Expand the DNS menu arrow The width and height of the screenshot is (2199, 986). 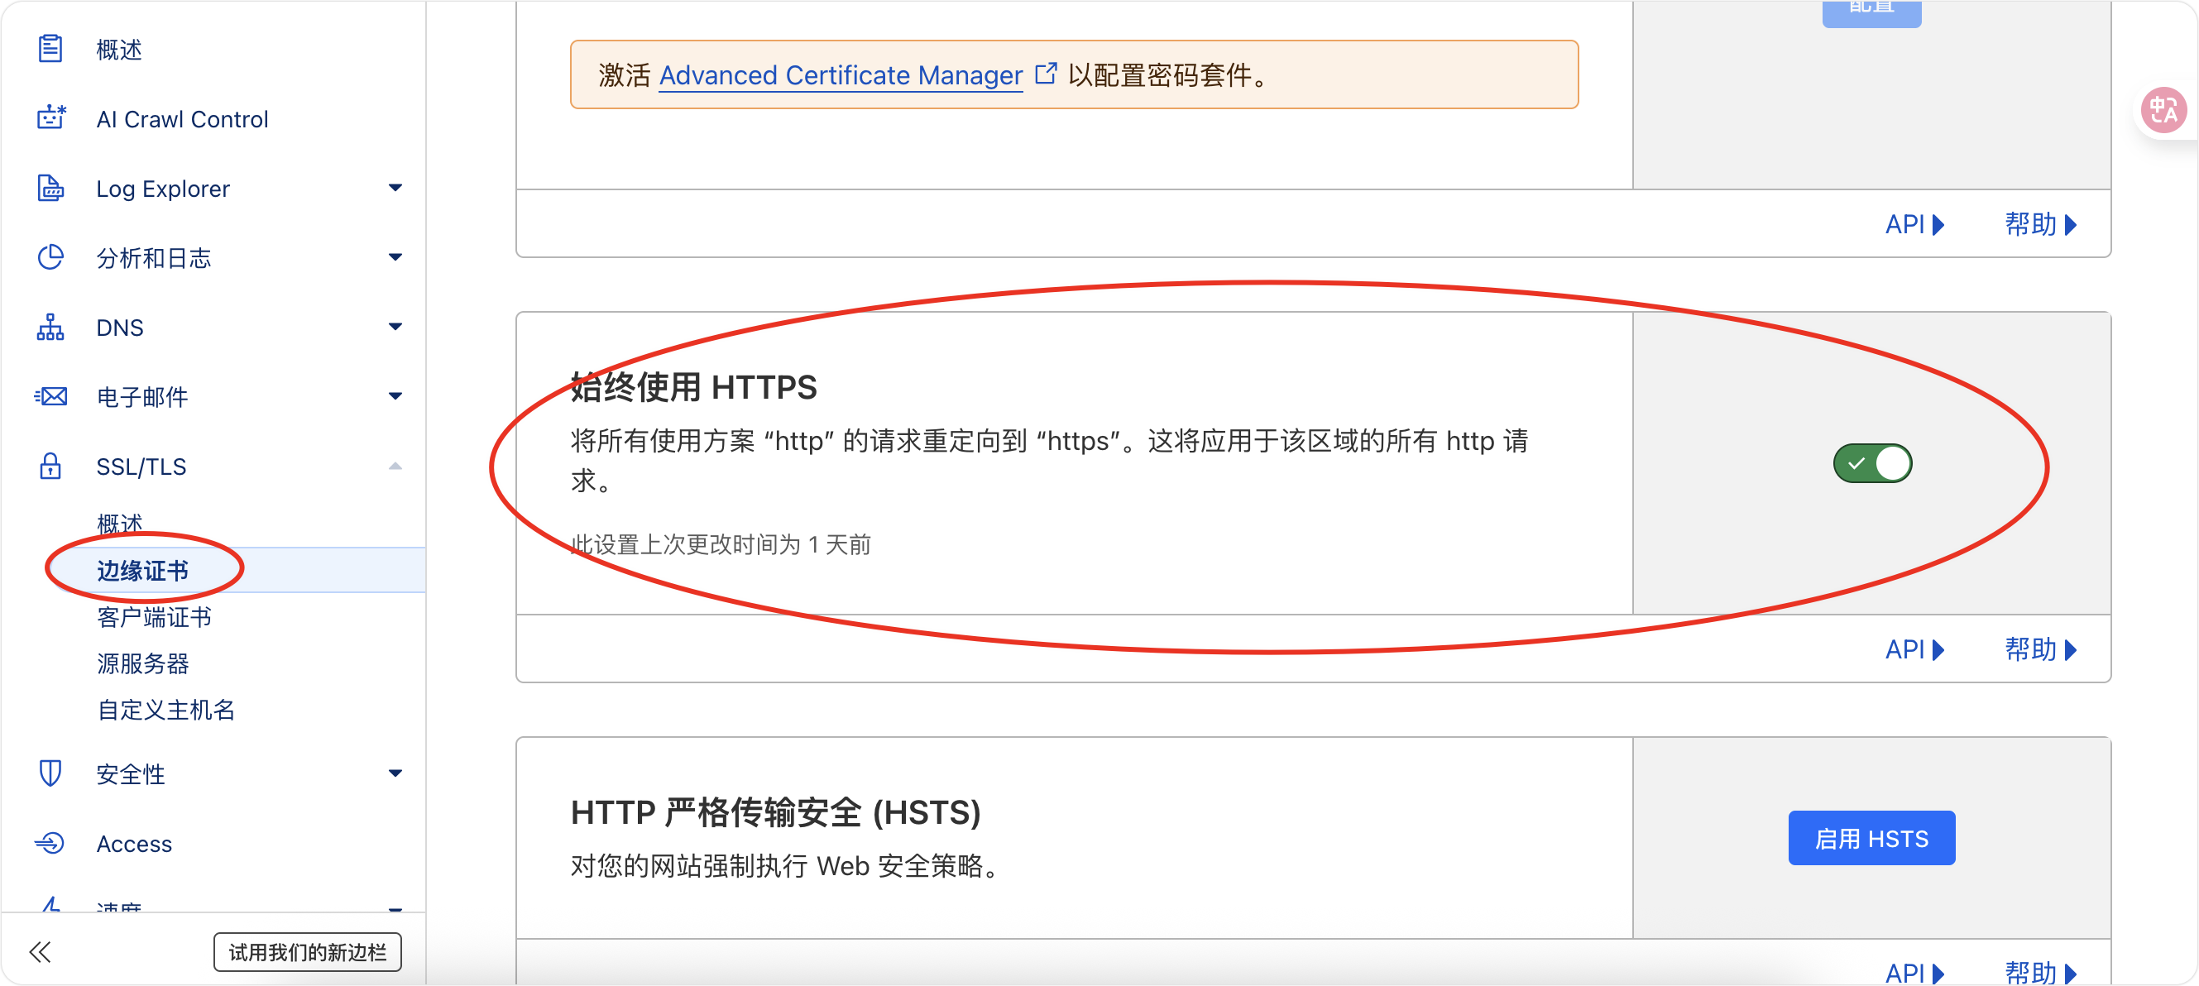pos(395,327)
